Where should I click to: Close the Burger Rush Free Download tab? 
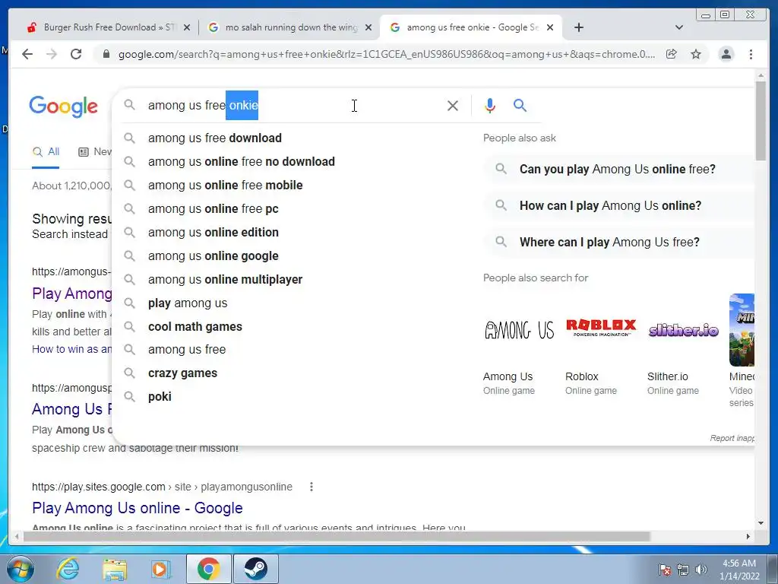(x=187, y=28)
